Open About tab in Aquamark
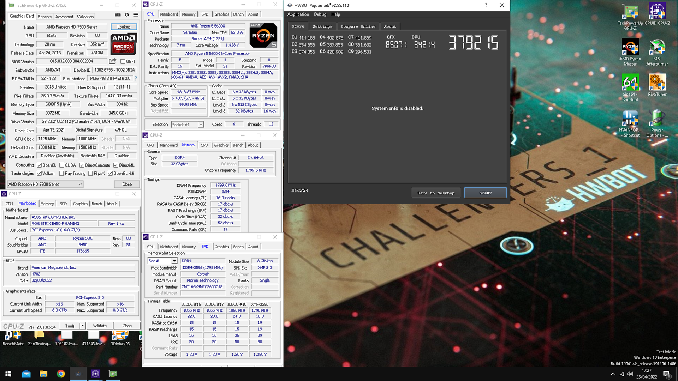The image size is (678, 381). [x=390, y=26]
